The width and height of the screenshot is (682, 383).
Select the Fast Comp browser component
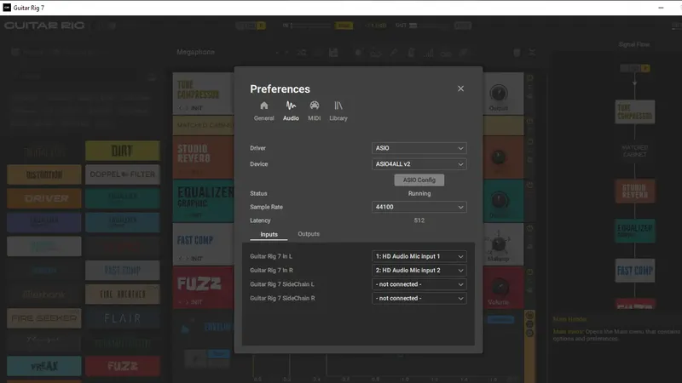pyautogui.click(x=123, y=271)
